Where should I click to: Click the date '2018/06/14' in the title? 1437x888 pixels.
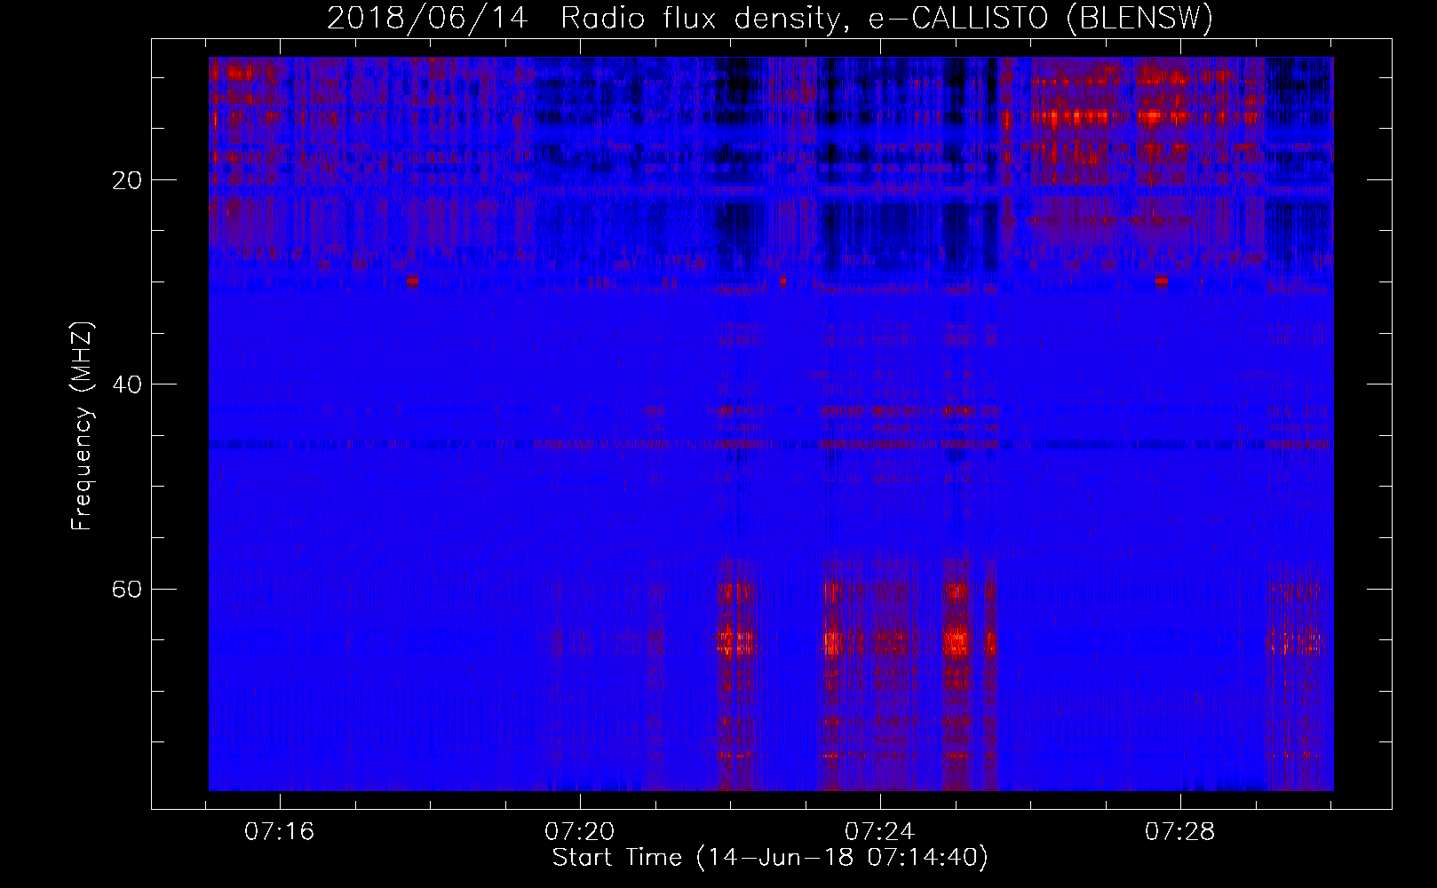click(x=427, y=19)
